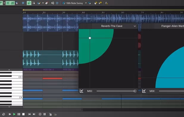
Task: Toggle the Snap to Grid icon
Action: pos(12,3)
